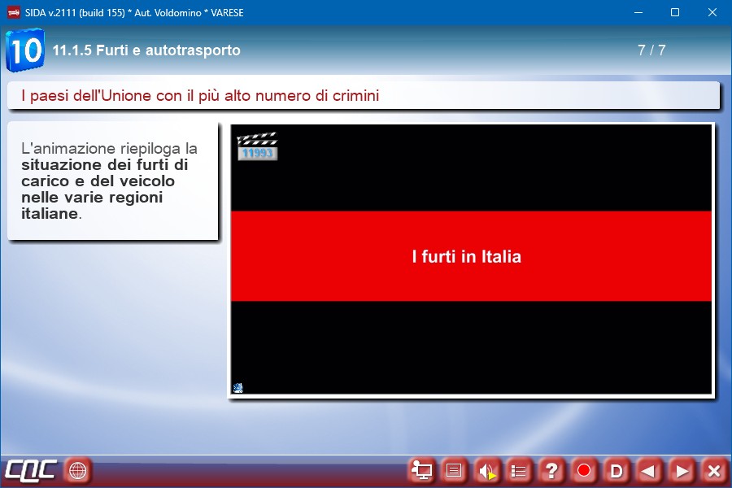Viewport: 732px width, 488px height.
Task: Click the D button in bottom toolbar
Action: (617, 470)
